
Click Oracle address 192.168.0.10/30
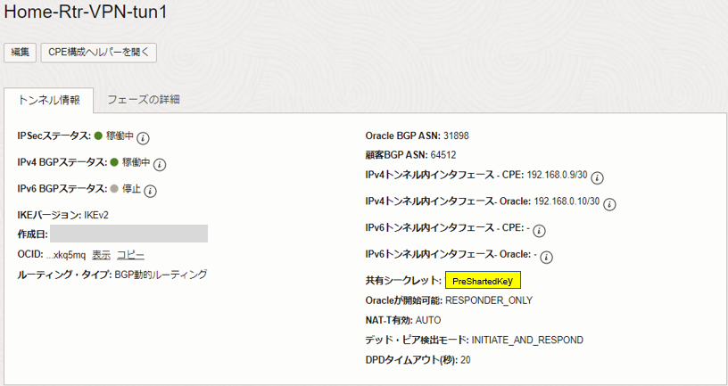567,201
